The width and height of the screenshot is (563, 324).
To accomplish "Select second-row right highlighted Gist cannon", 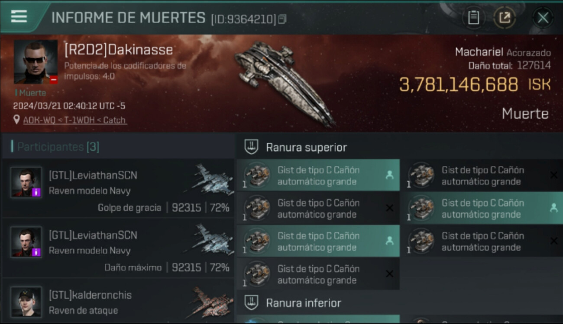I will pos(482,208).
